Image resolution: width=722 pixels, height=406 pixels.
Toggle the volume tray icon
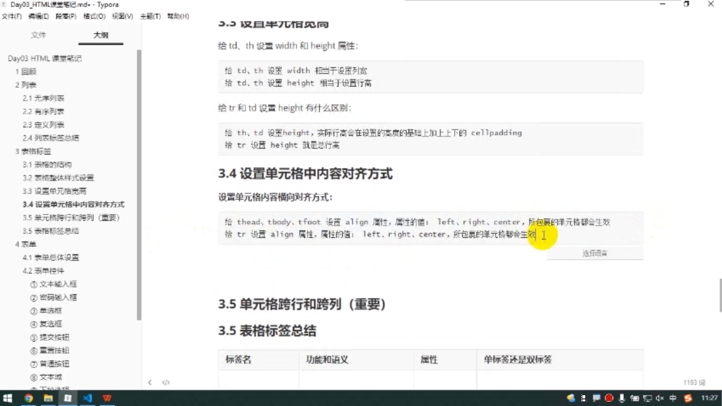[x=660, y=399]
